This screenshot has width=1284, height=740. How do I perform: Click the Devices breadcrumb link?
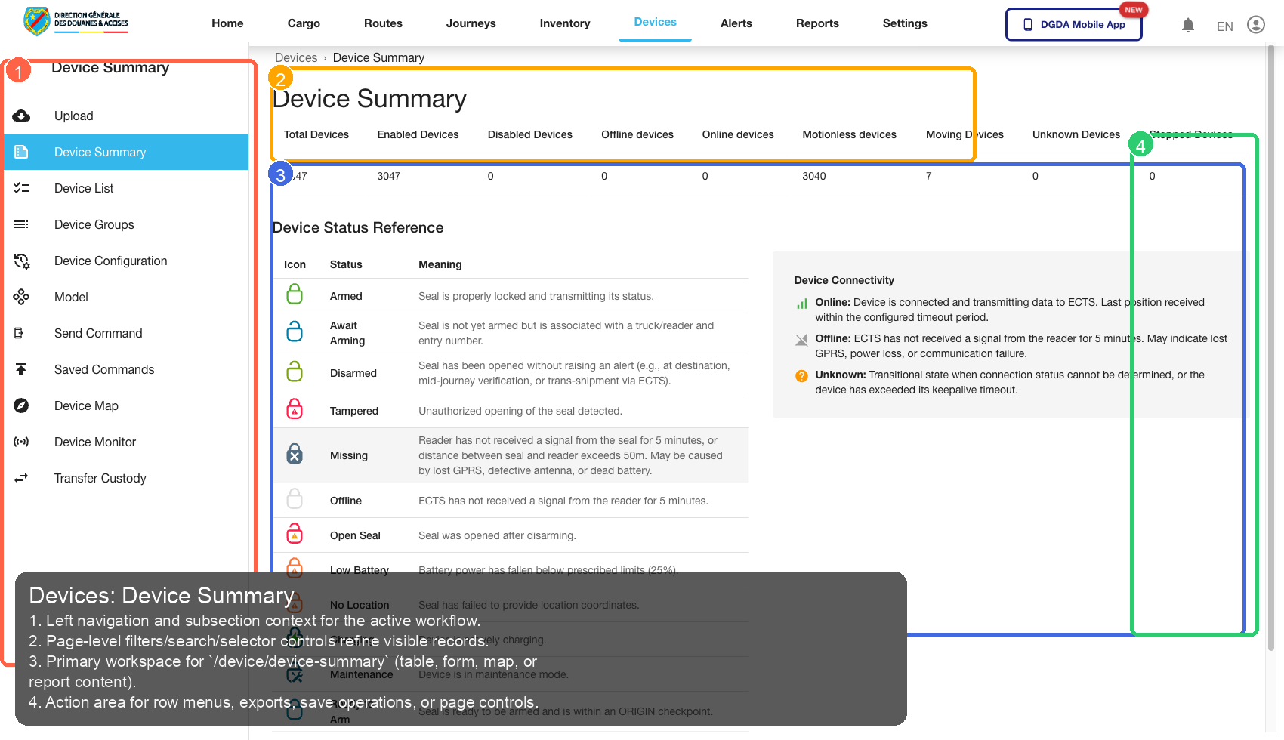coord(295,58)
